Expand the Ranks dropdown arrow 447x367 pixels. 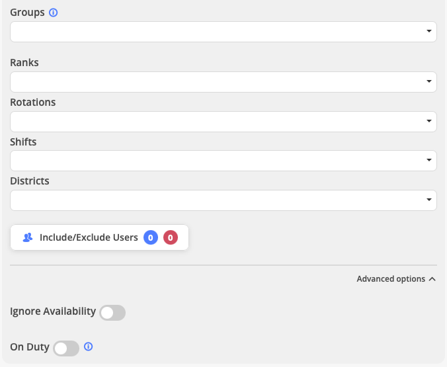(x=428, y=82)
